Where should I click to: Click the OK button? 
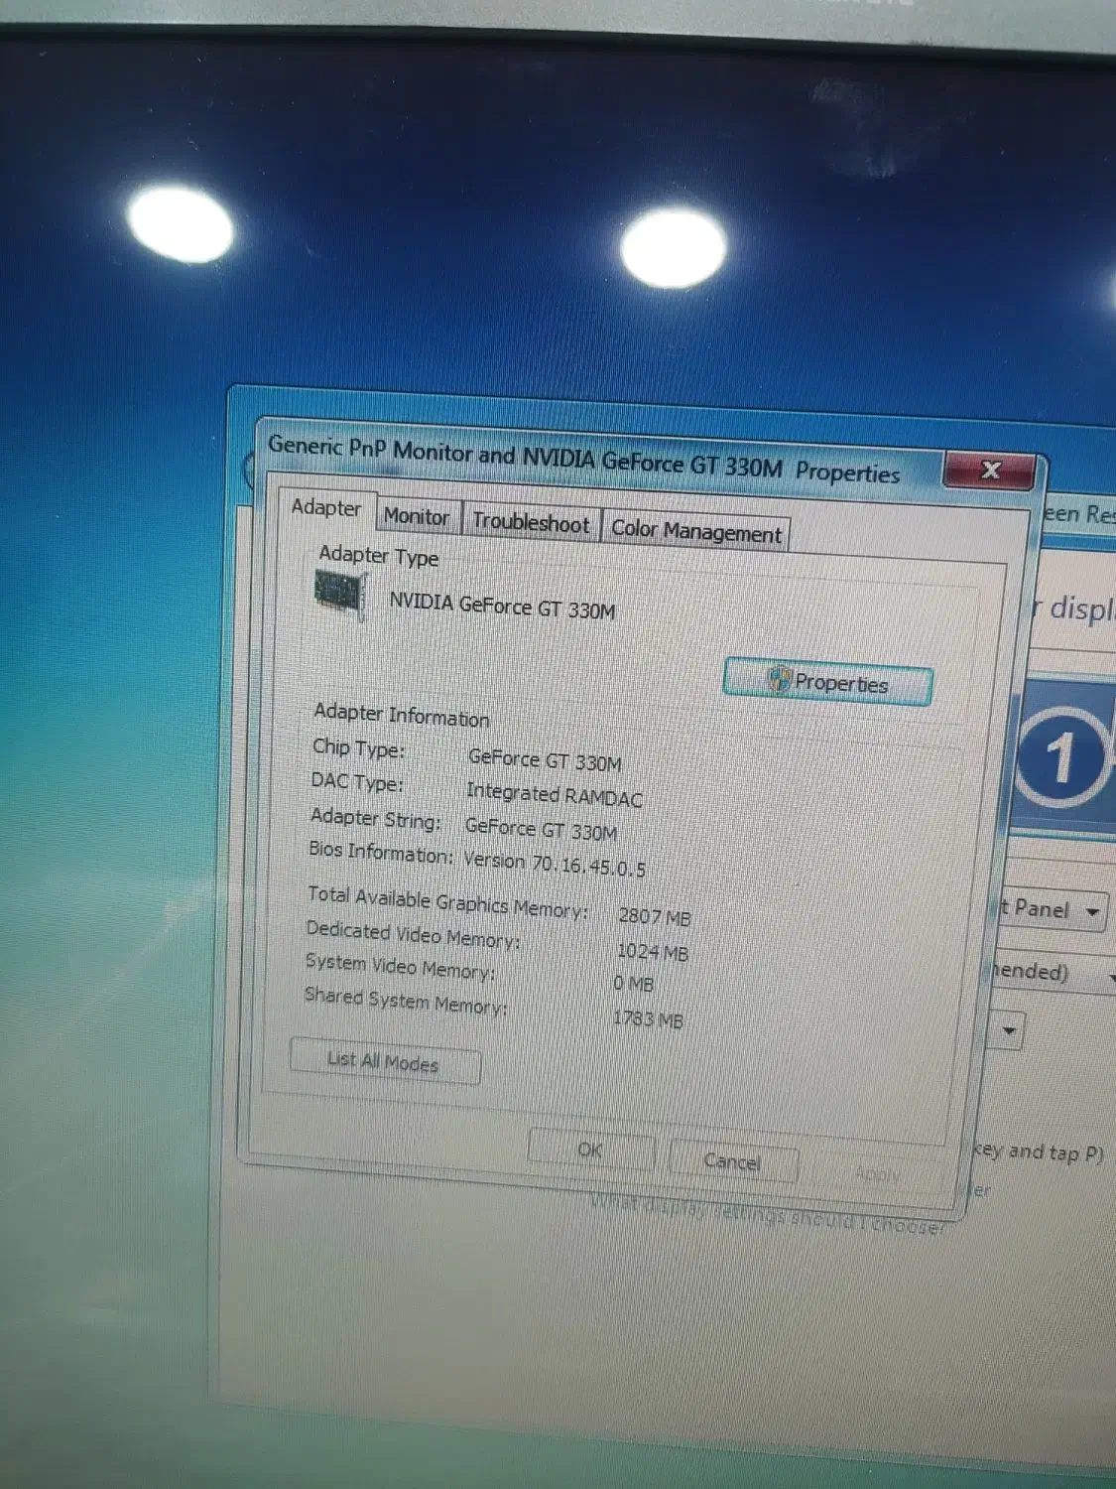coord(590,1151)
